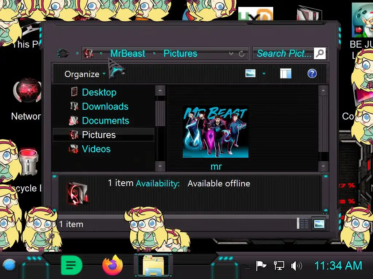Click the back navigation hexagon button
The height and width of the screenshot is (279, 373).
(63, 53)
